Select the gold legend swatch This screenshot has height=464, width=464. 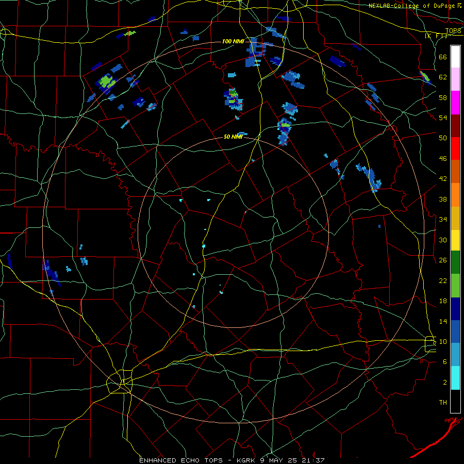(455, 218)
